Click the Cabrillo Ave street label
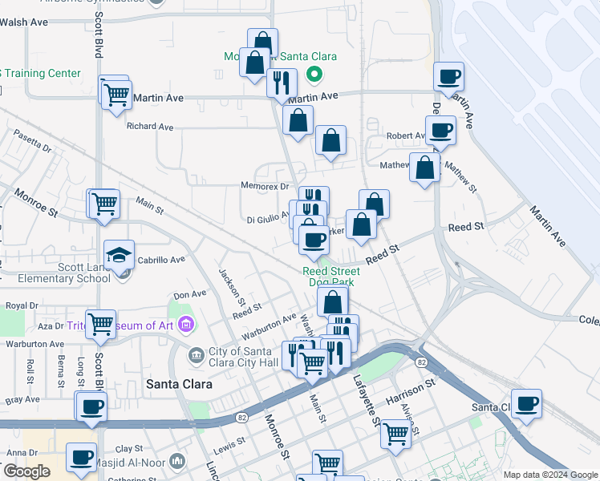Screen dimensions: 600x481 pyautogui.click(x=161, y=260)
